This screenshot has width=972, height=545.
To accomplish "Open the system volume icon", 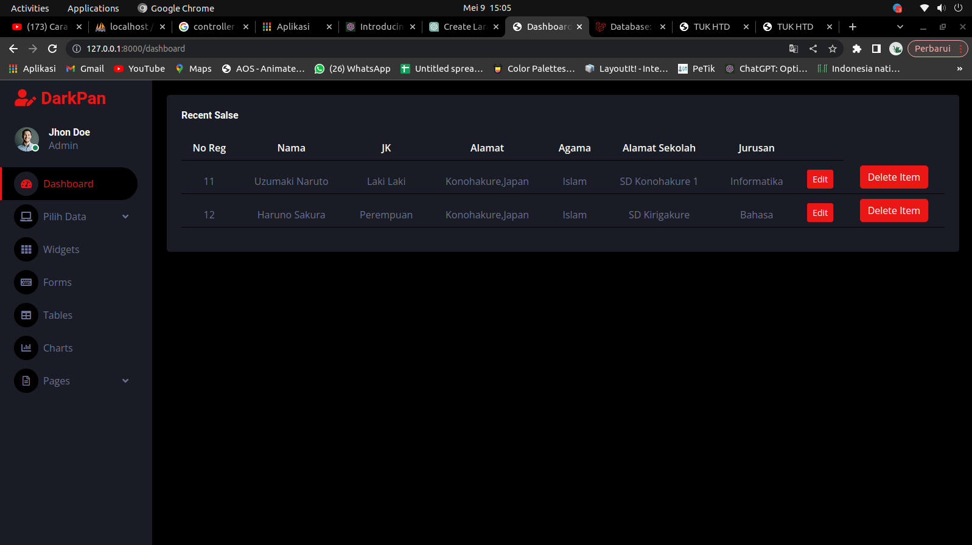I will pyautogui.click(x=941, y=8).
